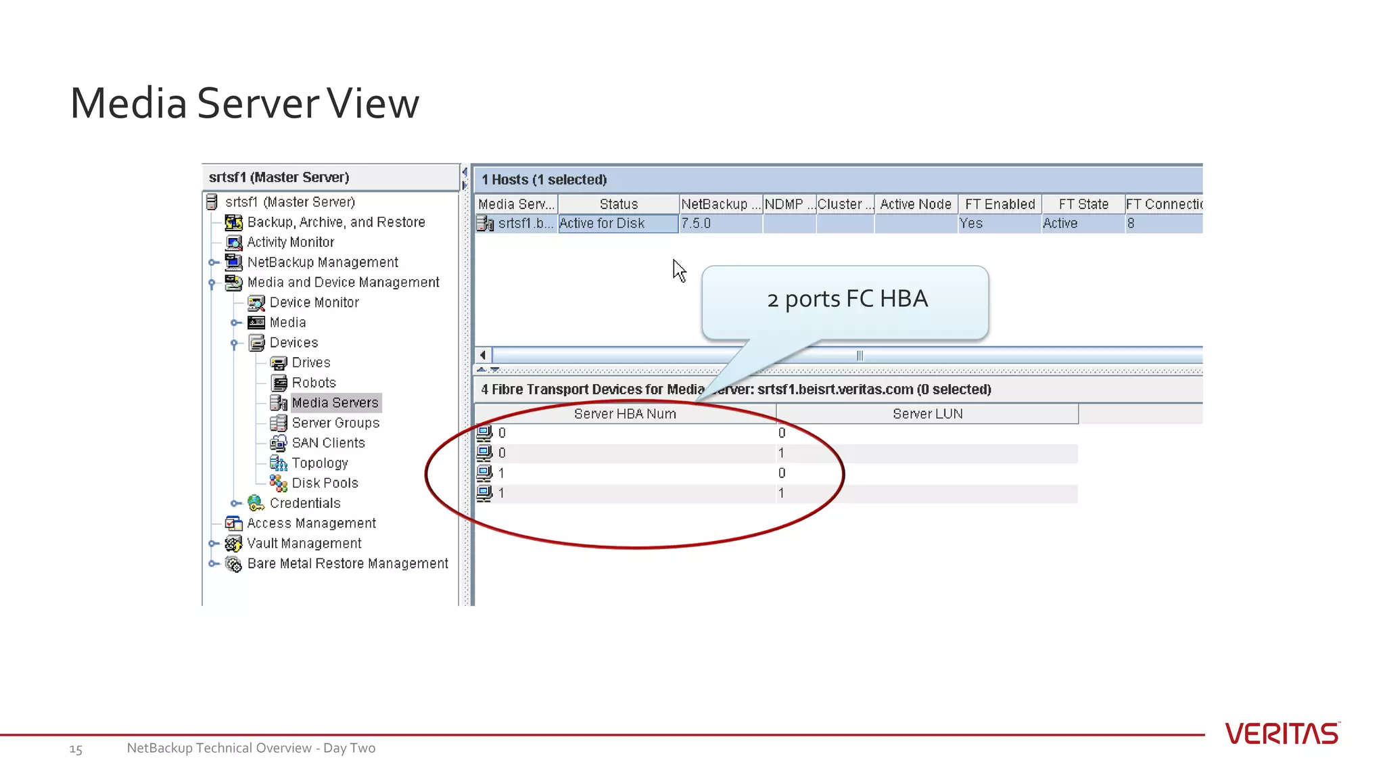The width and height of the screenshot is (1385, 779).
Task: Expand the Media tree node
Action: pos(235,323)
